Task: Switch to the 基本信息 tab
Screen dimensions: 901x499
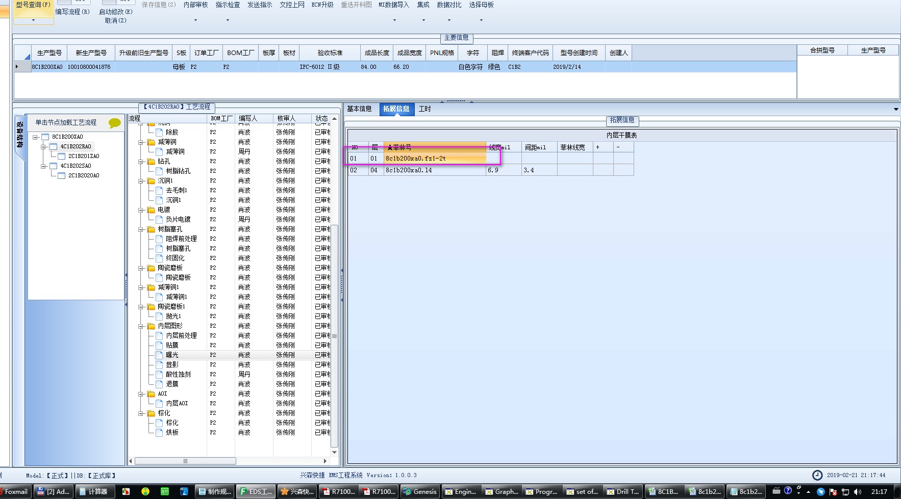Action: coord(359,109)
